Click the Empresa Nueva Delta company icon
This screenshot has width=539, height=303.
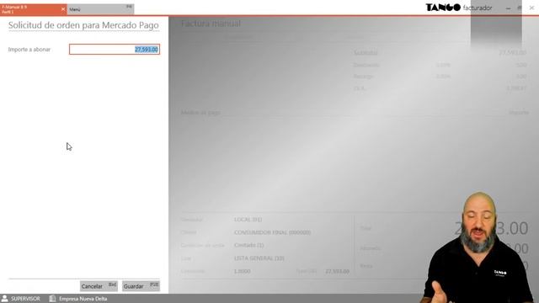click(52, 299)
